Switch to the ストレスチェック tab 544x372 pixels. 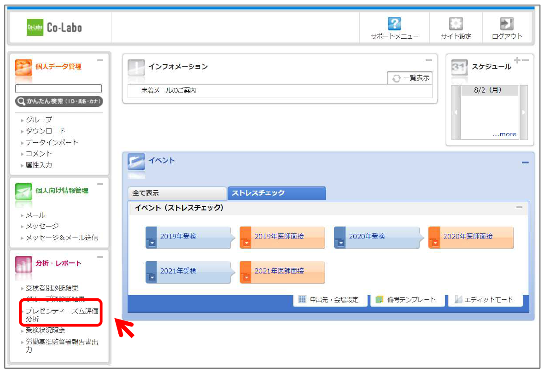276,193
